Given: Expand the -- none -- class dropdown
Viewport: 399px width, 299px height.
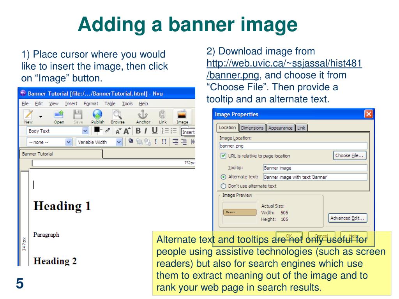Looking at the screenshot, I should click(69, 142).
